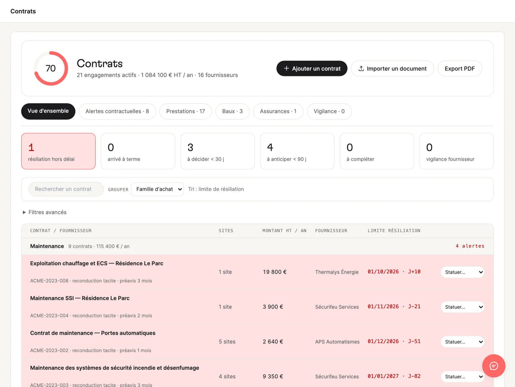Export the contracts as PDF
This screenshot has height=387, width=515.
point(459,68)
